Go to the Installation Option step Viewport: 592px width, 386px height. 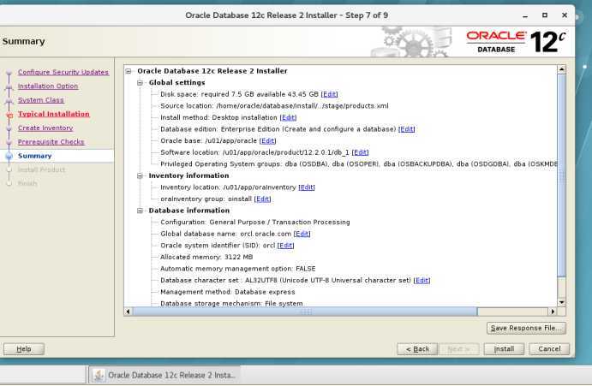click(x=48, y=86)
